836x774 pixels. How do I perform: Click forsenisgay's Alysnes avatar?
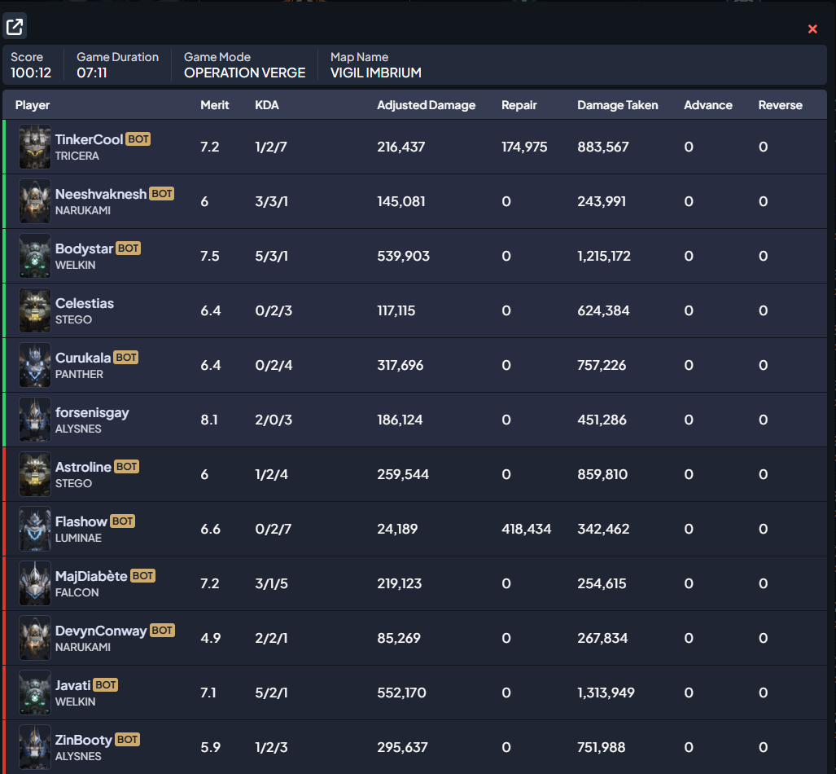35,420
